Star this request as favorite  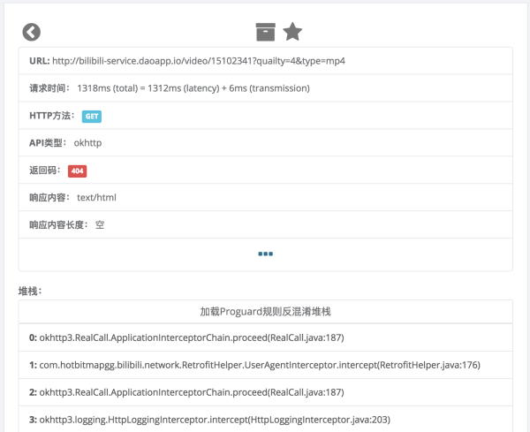(292, 33)
